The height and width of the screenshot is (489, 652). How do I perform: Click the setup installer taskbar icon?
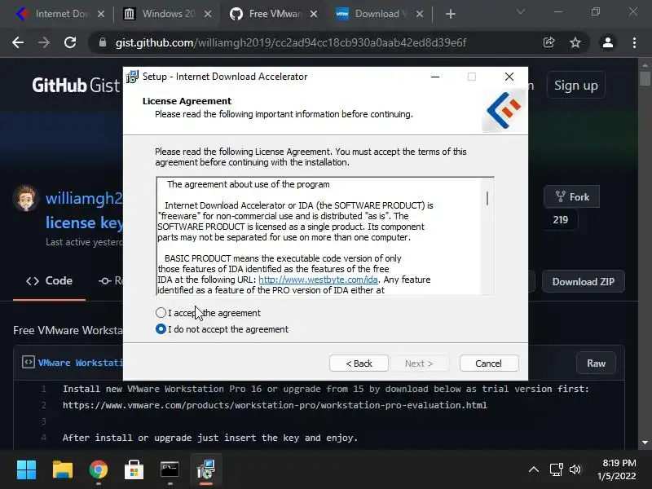click(x=206, y=470)
